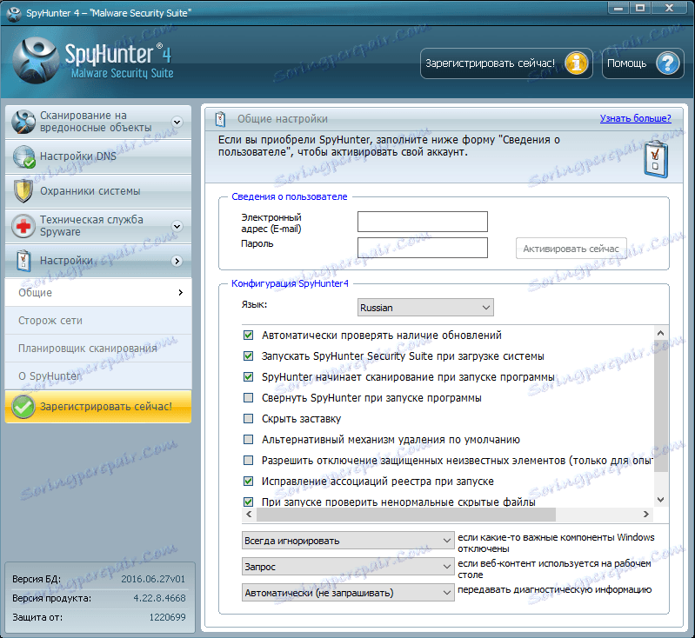The image size is (695, 638).
Task: Open the Запрос dropdown
Action: (348, 567)
